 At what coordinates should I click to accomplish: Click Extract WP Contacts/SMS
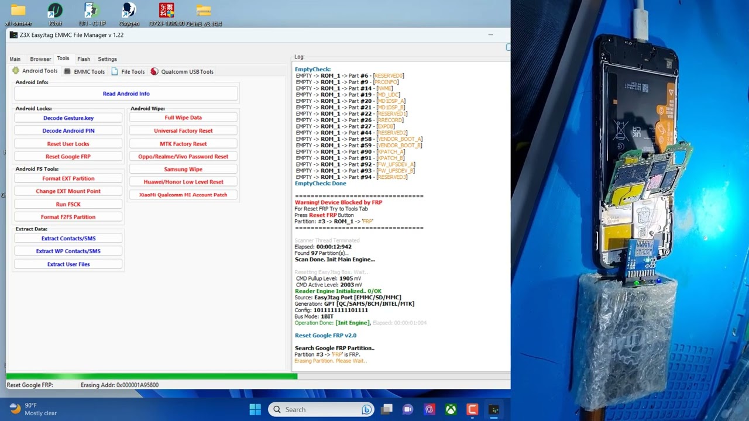pos(68,251)
